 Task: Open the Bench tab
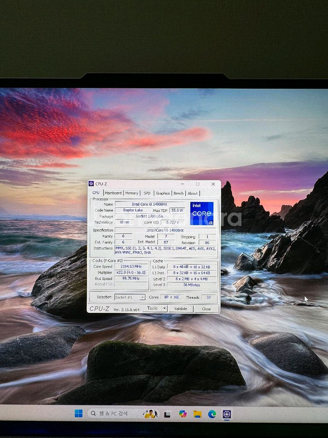[178, 193]
